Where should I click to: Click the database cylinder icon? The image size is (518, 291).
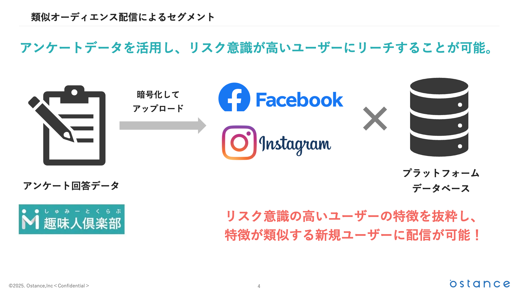(x=439, y=117)
